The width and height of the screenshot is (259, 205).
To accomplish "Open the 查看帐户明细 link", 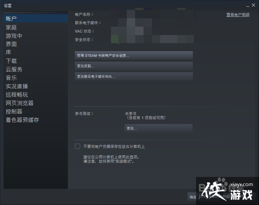I will coord(238,15).
